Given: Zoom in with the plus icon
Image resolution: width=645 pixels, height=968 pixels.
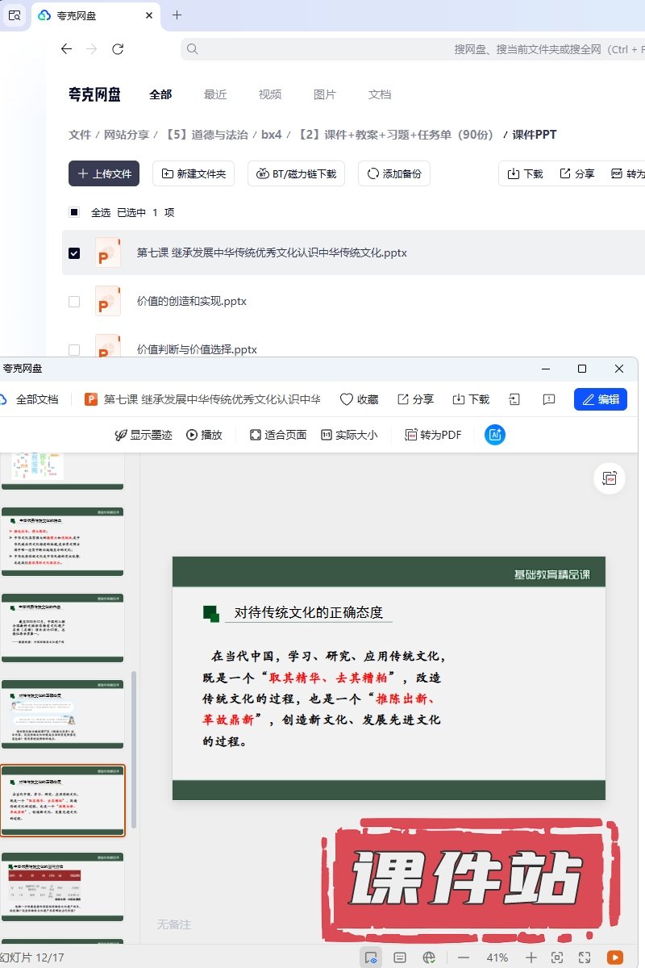Looking at the screenshot, I should 531,958.
